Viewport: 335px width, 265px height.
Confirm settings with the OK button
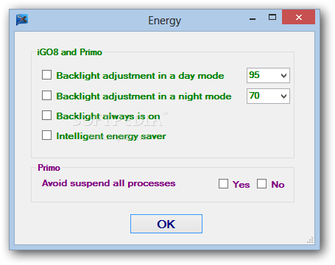(166, 224)
